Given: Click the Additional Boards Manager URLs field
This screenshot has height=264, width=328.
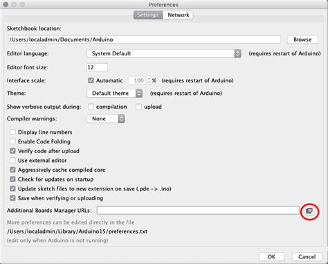Looking at the screenshot, I should click(x=198, y=211).
